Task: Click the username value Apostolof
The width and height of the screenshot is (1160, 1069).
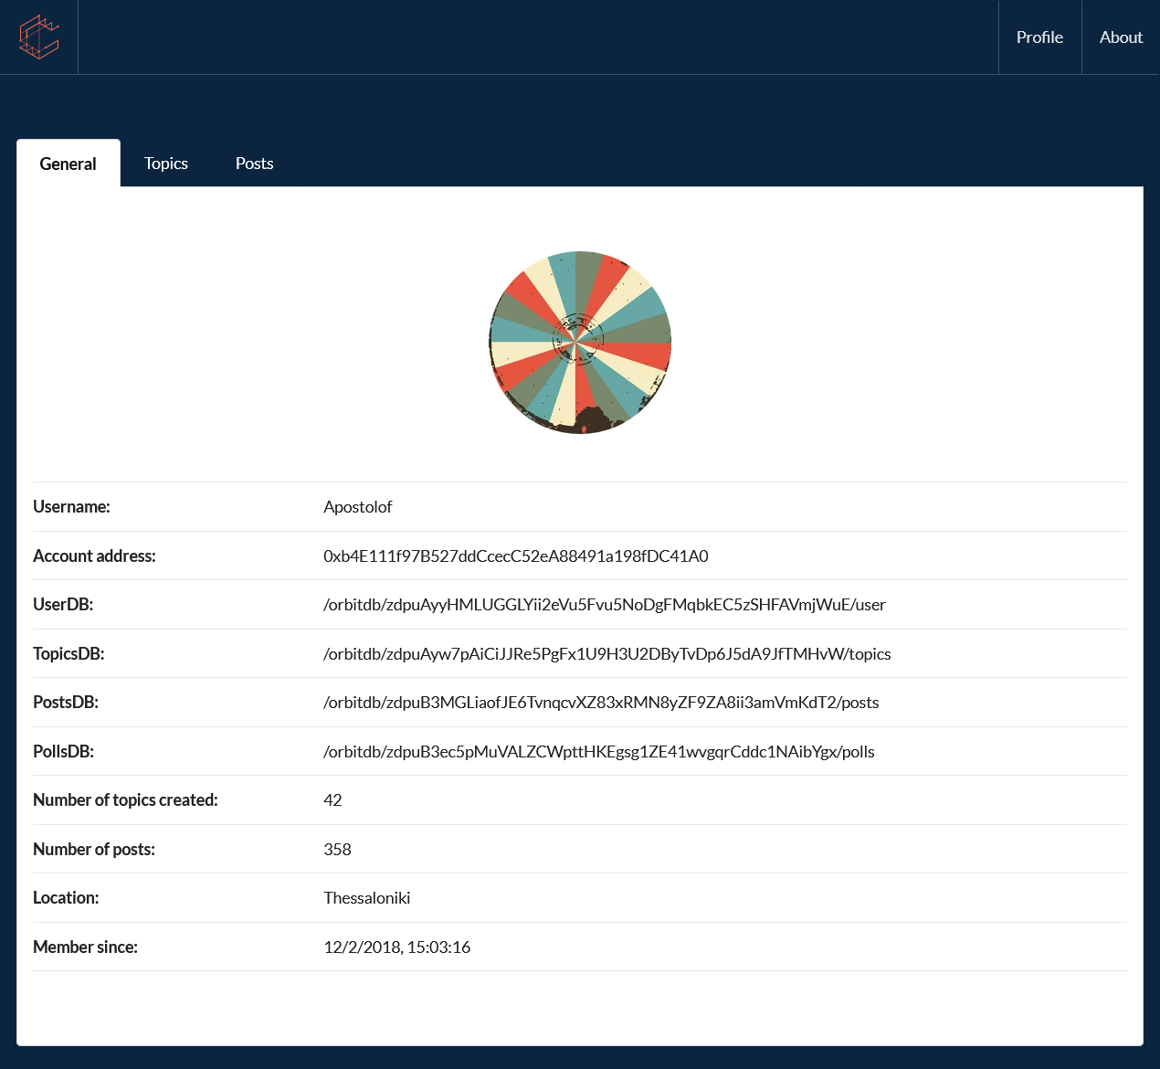Action: (x=357, y=507)
